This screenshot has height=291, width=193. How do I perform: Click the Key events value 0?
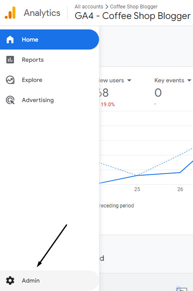coord(158,93)
